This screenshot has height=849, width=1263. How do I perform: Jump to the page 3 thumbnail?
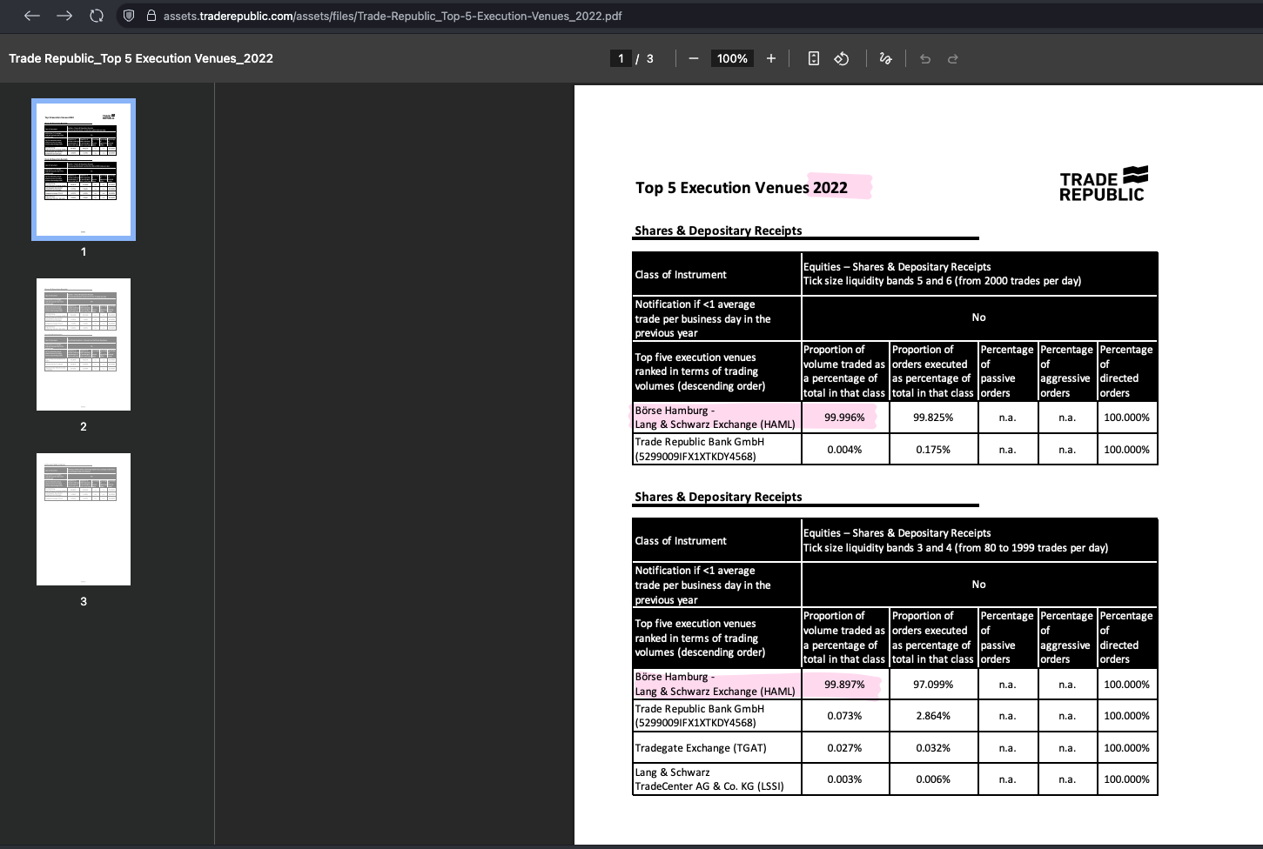(84, 519)
